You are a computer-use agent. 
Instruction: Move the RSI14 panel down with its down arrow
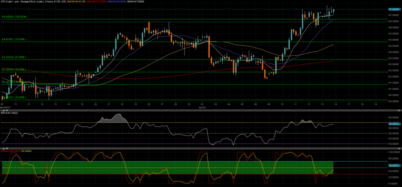7,111
